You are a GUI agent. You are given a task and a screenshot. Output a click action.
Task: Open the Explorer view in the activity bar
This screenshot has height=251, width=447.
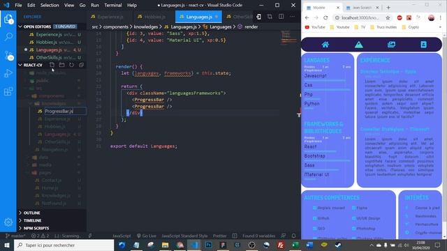click(x=8, y=19)
